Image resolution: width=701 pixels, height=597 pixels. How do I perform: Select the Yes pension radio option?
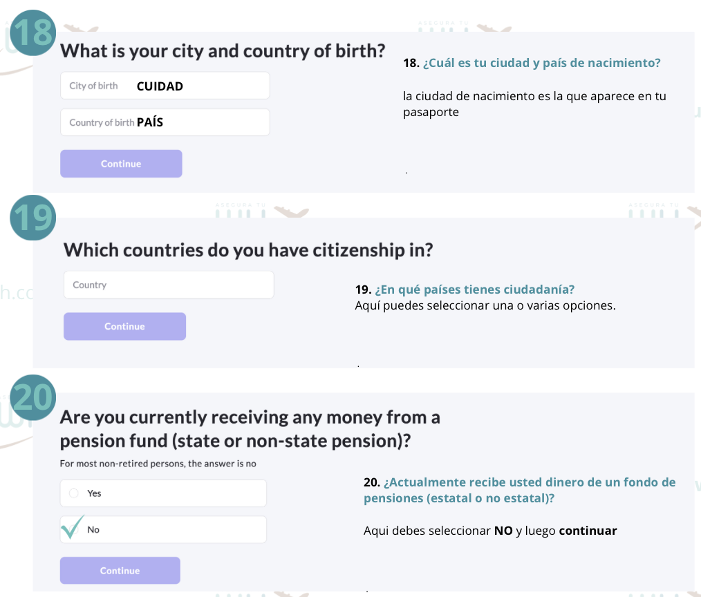pos(74,493)
